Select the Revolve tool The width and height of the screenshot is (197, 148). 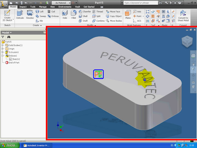coord(30,15)
